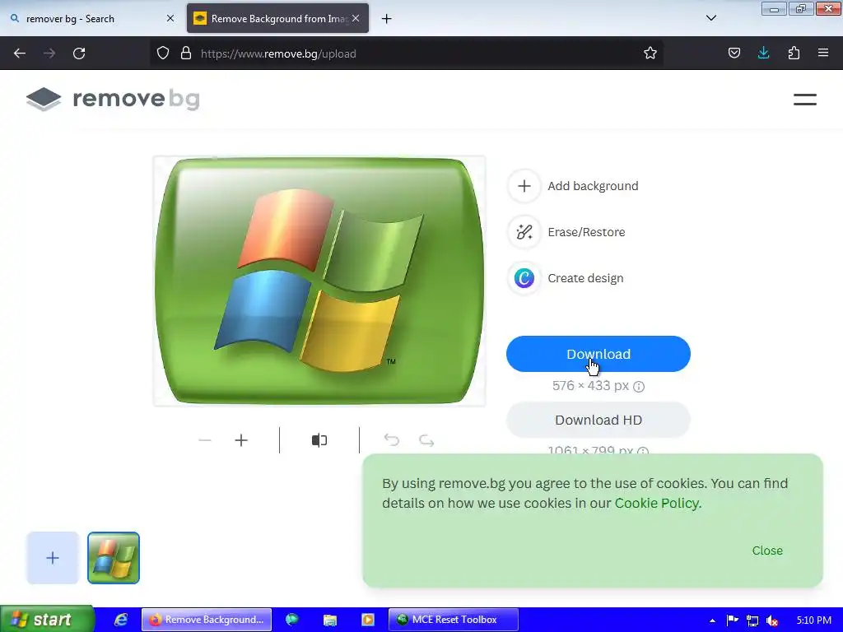Screen dimensions: 843x632
Task: Select Remove Background taskbar button
Action: (207, 620)
